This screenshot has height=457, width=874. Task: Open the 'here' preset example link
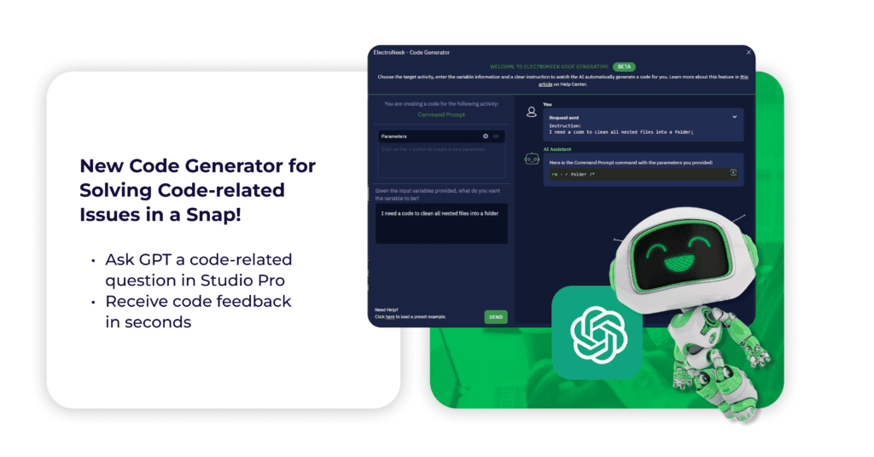point(390,316)
